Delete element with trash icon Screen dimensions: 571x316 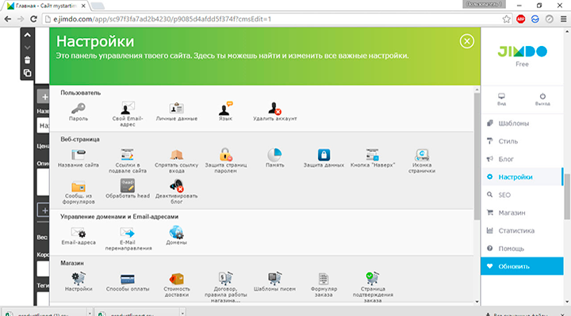(x=27, y=60)
